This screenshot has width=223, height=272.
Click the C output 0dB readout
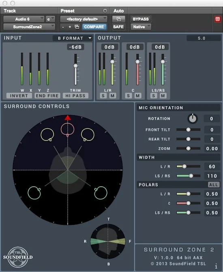point(135,47)
